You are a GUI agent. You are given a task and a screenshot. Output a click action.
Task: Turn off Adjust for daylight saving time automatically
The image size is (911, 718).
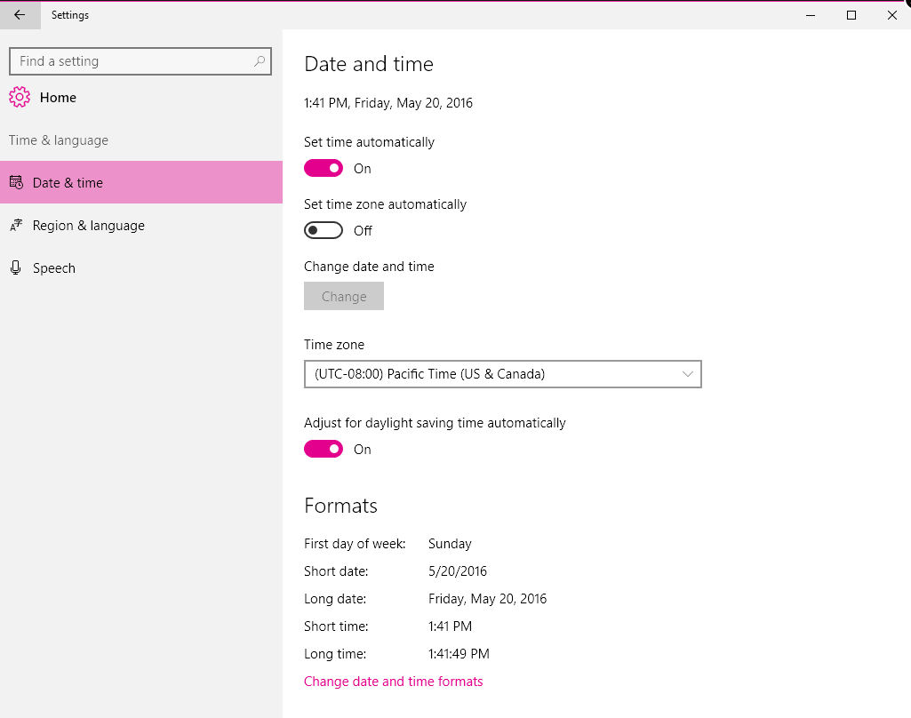[323, 449]
